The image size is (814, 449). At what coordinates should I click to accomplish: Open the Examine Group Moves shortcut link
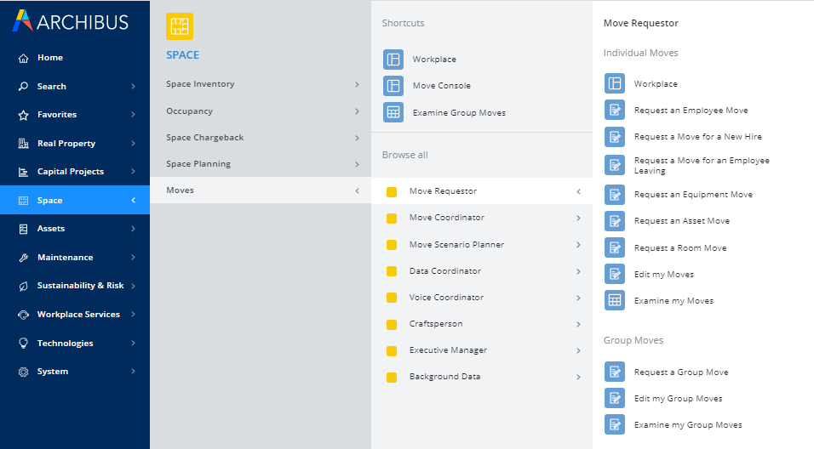(x=459, y=112)
